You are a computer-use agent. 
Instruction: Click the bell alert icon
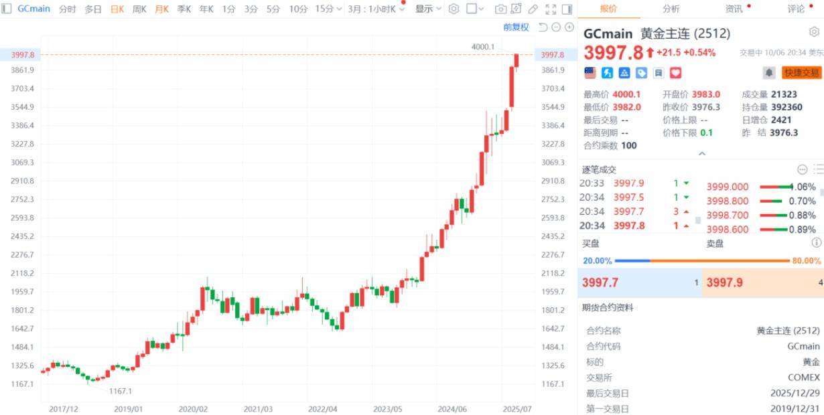click(x=769, y=72)
